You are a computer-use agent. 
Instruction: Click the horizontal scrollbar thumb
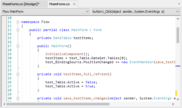58,104
